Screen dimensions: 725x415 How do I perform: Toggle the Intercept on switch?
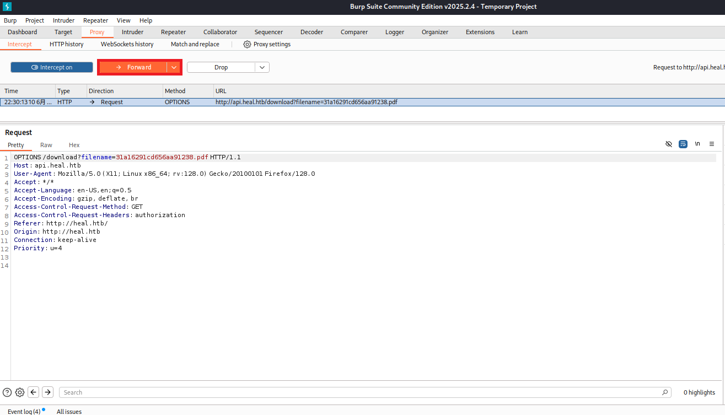(x=52, y=67)
